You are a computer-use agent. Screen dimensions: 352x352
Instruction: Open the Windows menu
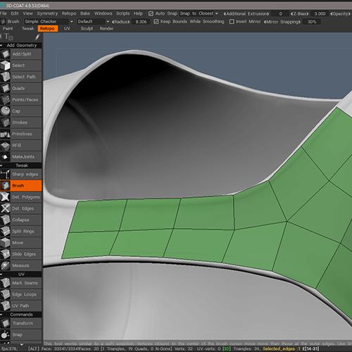pyautogui.click(x=103, y=13)
